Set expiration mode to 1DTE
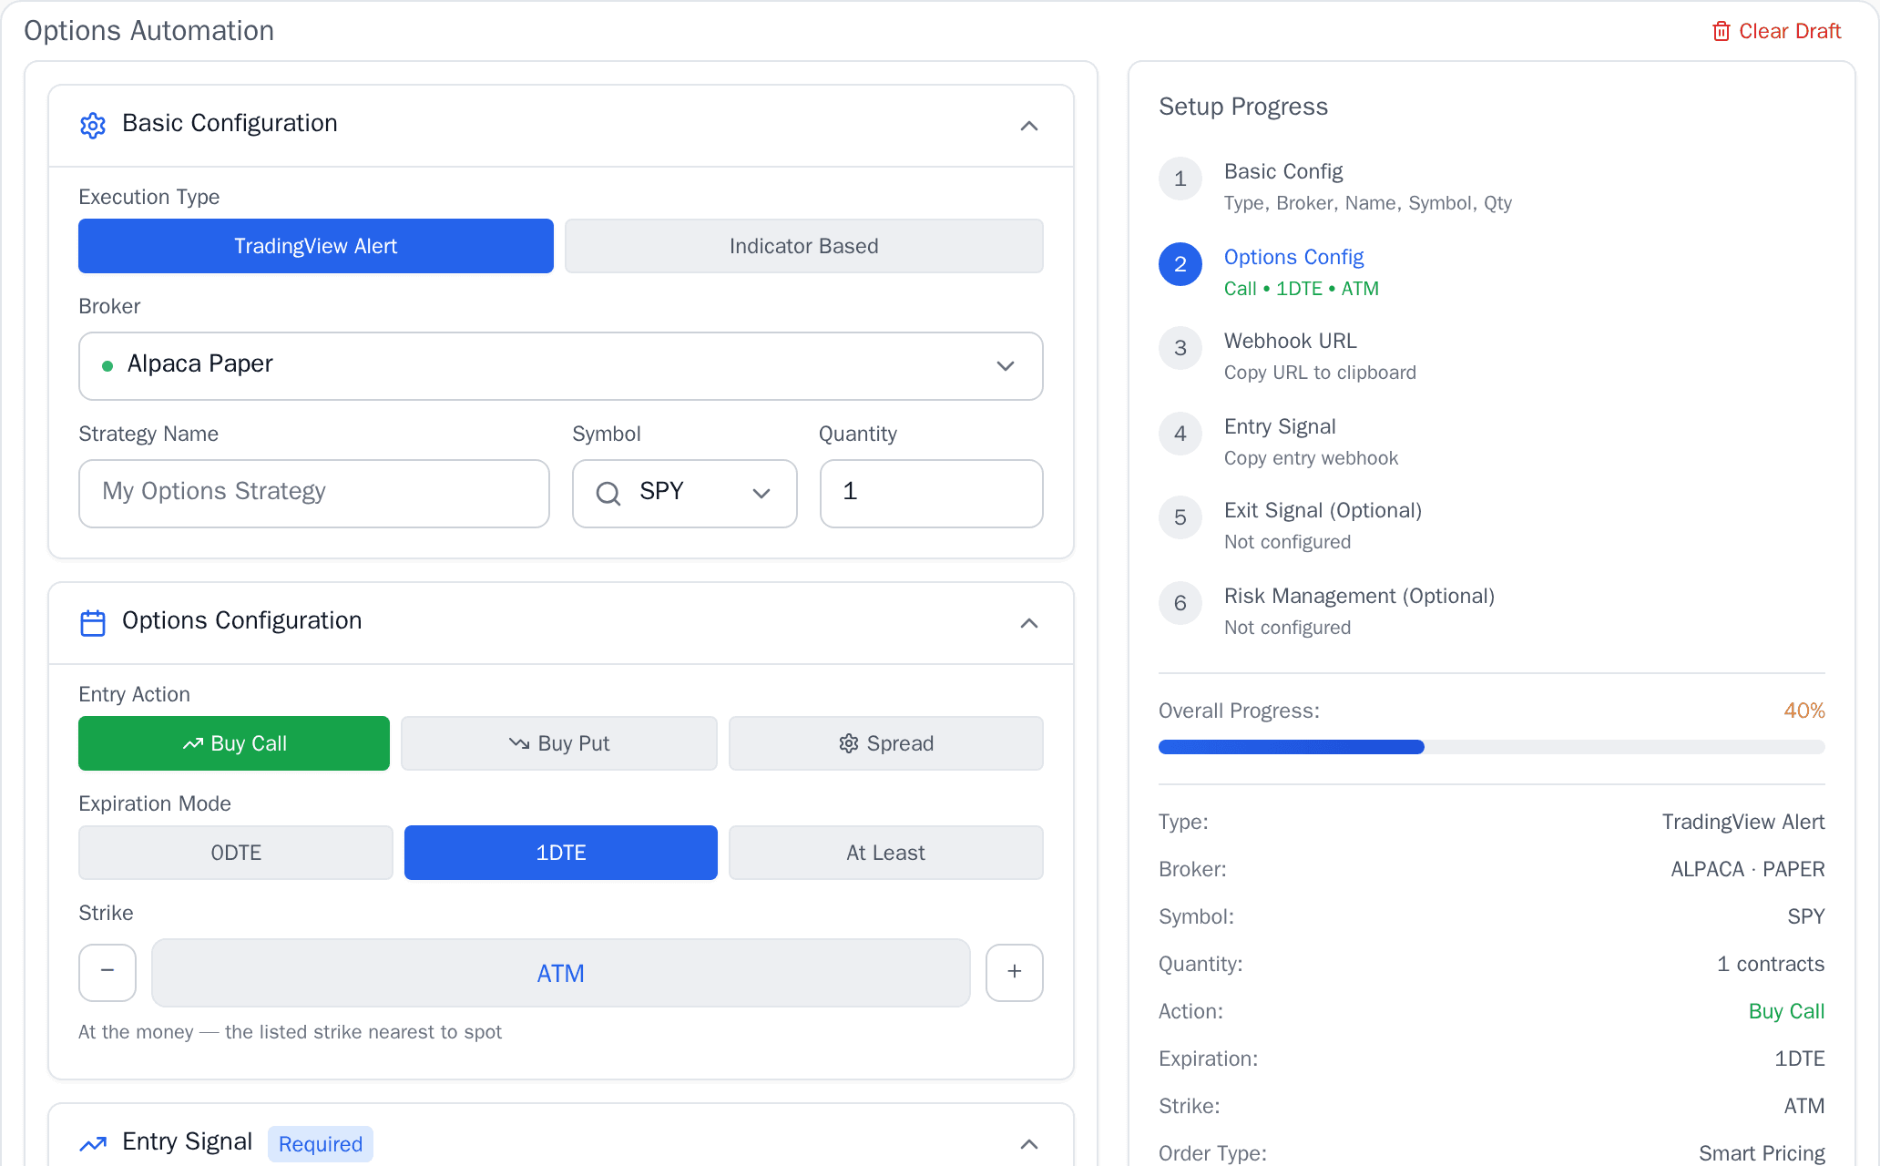 (561, 853)
